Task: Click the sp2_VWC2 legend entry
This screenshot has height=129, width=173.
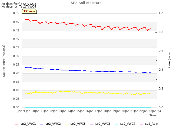Action: [x=51, y=124]
